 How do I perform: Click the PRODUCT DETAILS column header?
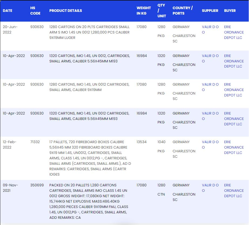click(x=66, y=11)
